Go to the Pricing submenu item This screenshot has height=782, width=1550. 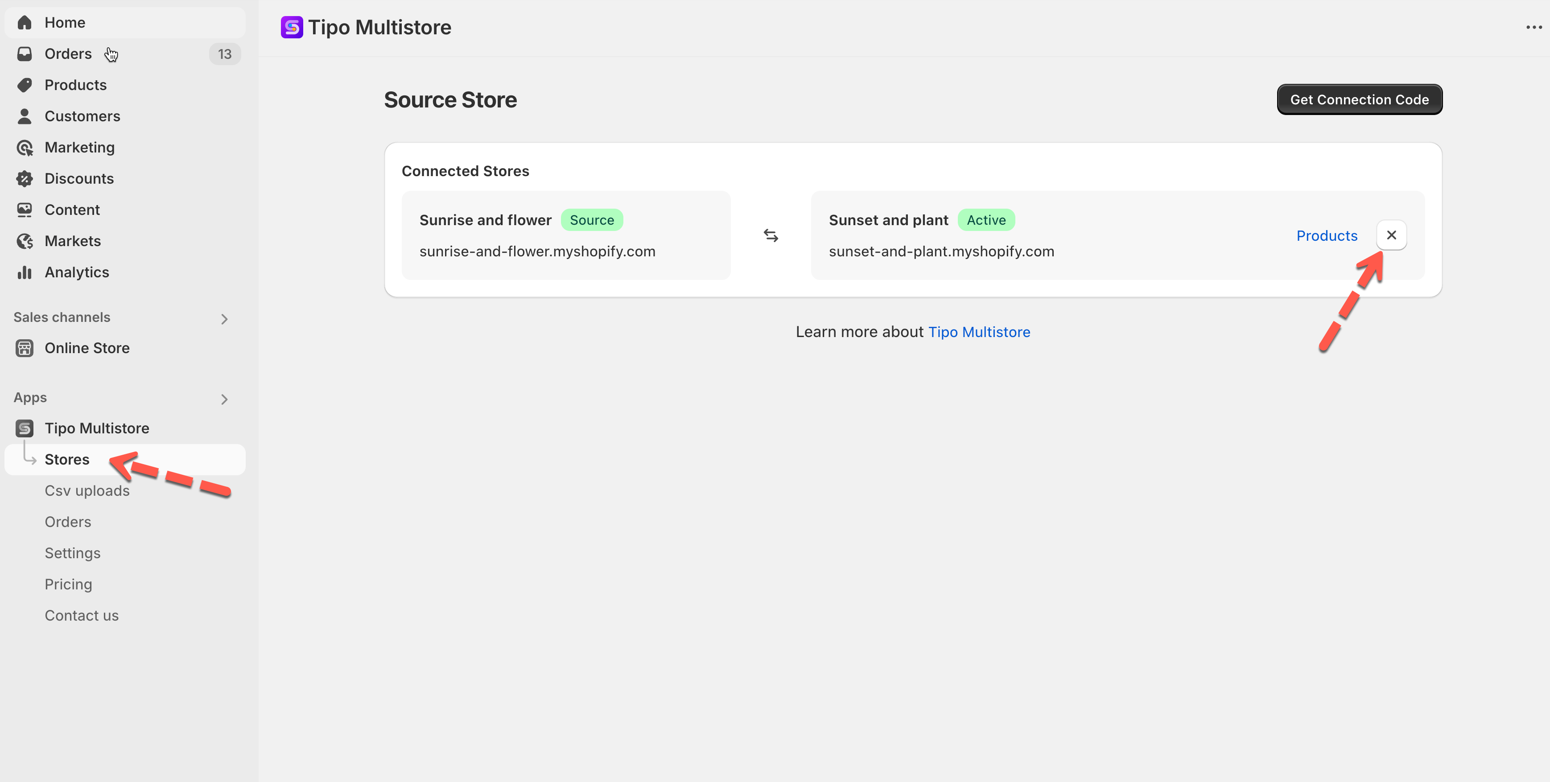[69, 584]
